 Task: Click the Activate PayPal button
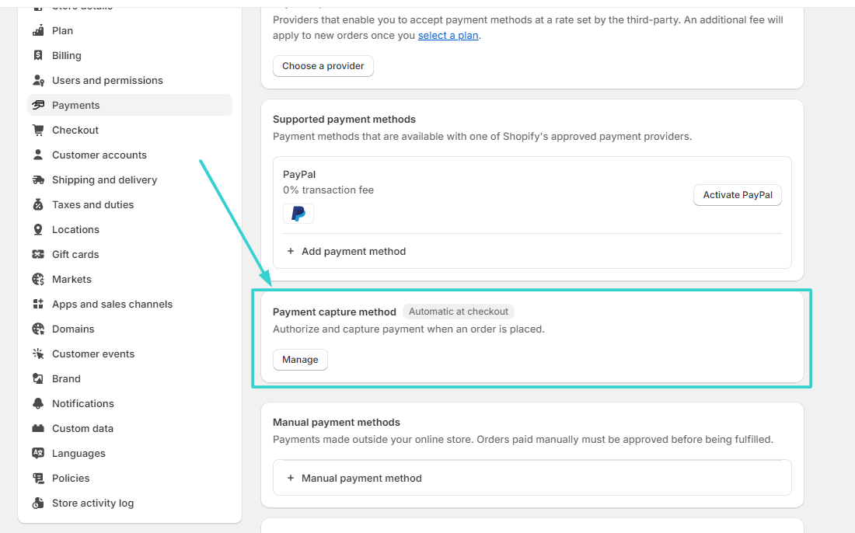click(737, 195)
